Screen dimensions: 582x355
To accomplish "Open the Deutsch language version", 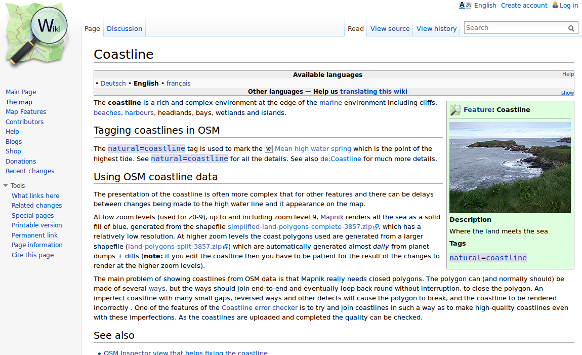I will pyautogui.click(x=113, y=83).
